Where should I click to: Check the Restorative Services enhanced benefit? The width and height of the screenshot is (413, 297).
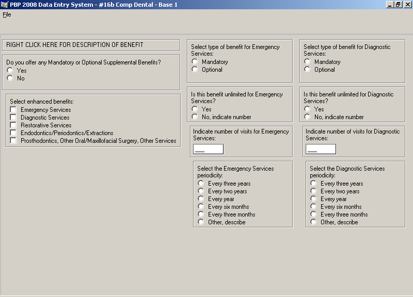click(13, 125)
